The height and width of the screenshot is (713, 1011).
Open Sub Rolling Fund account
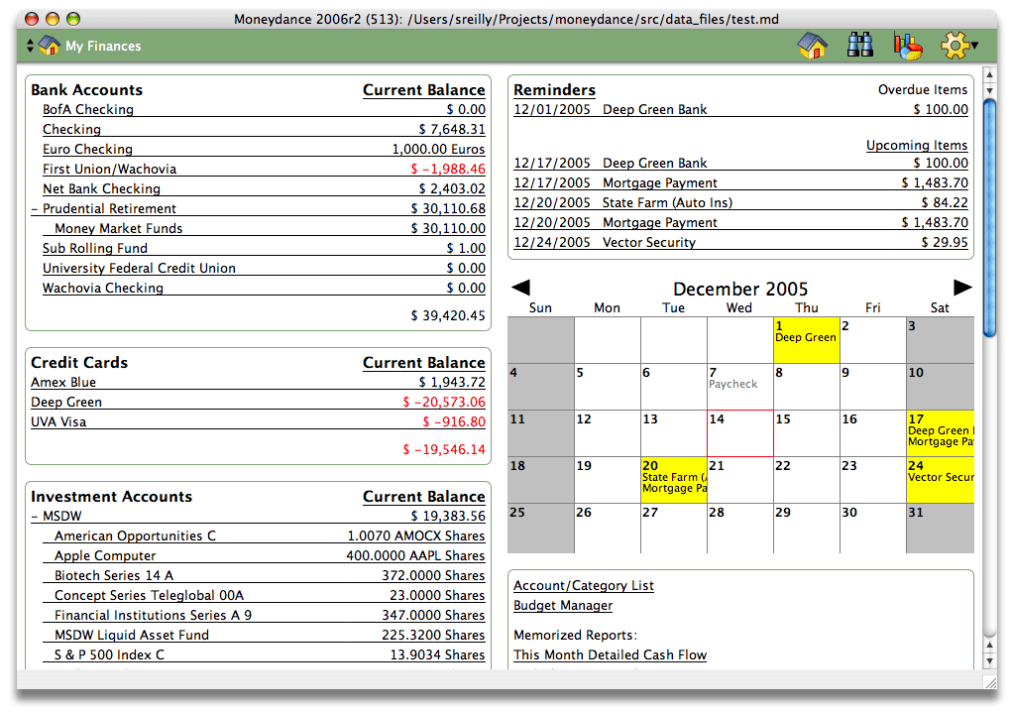click(x=95, y=249)
